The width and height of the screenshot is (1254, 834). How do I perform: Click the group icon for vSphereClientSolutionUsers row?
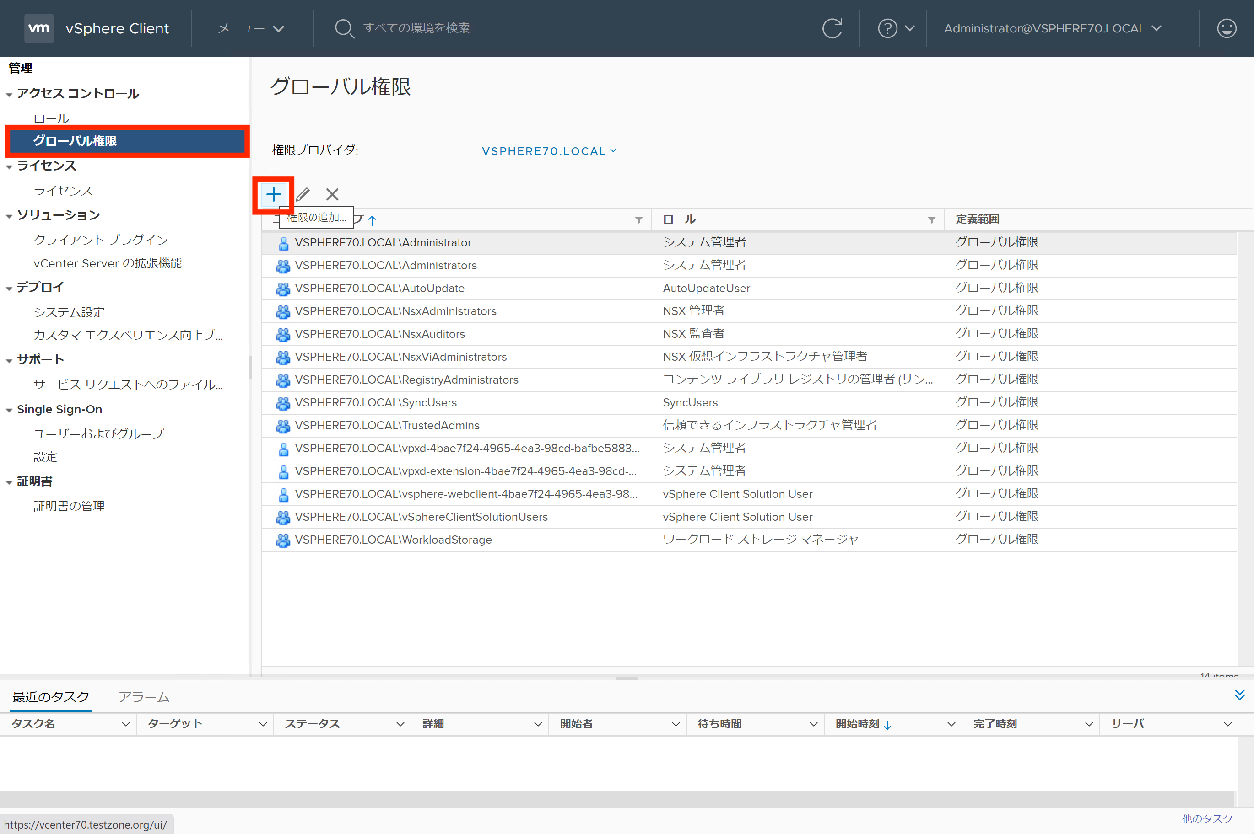tap(283, 518)
